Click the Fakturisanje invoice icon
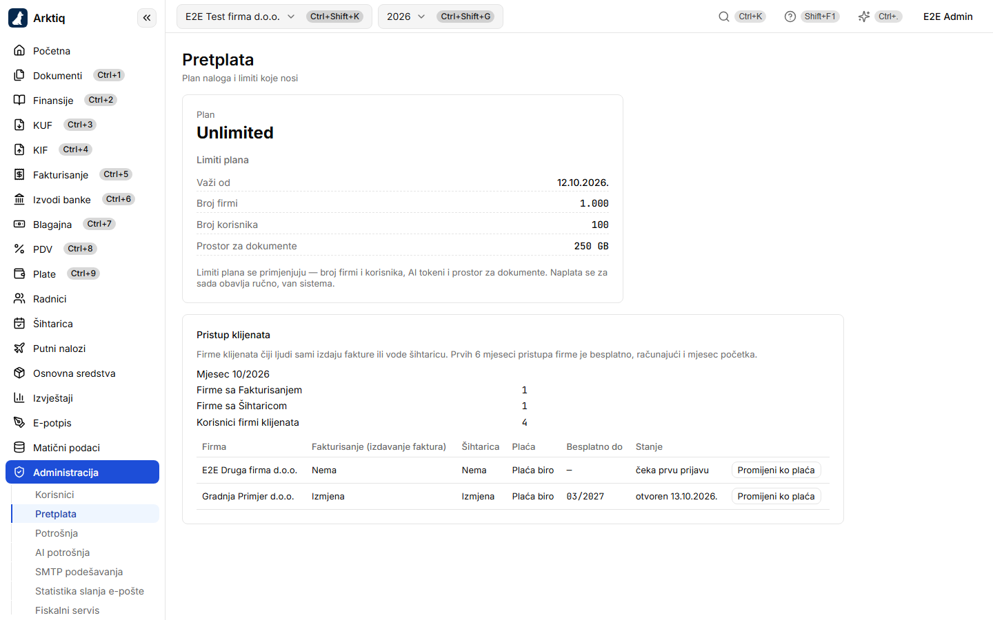 coord(19,174)
